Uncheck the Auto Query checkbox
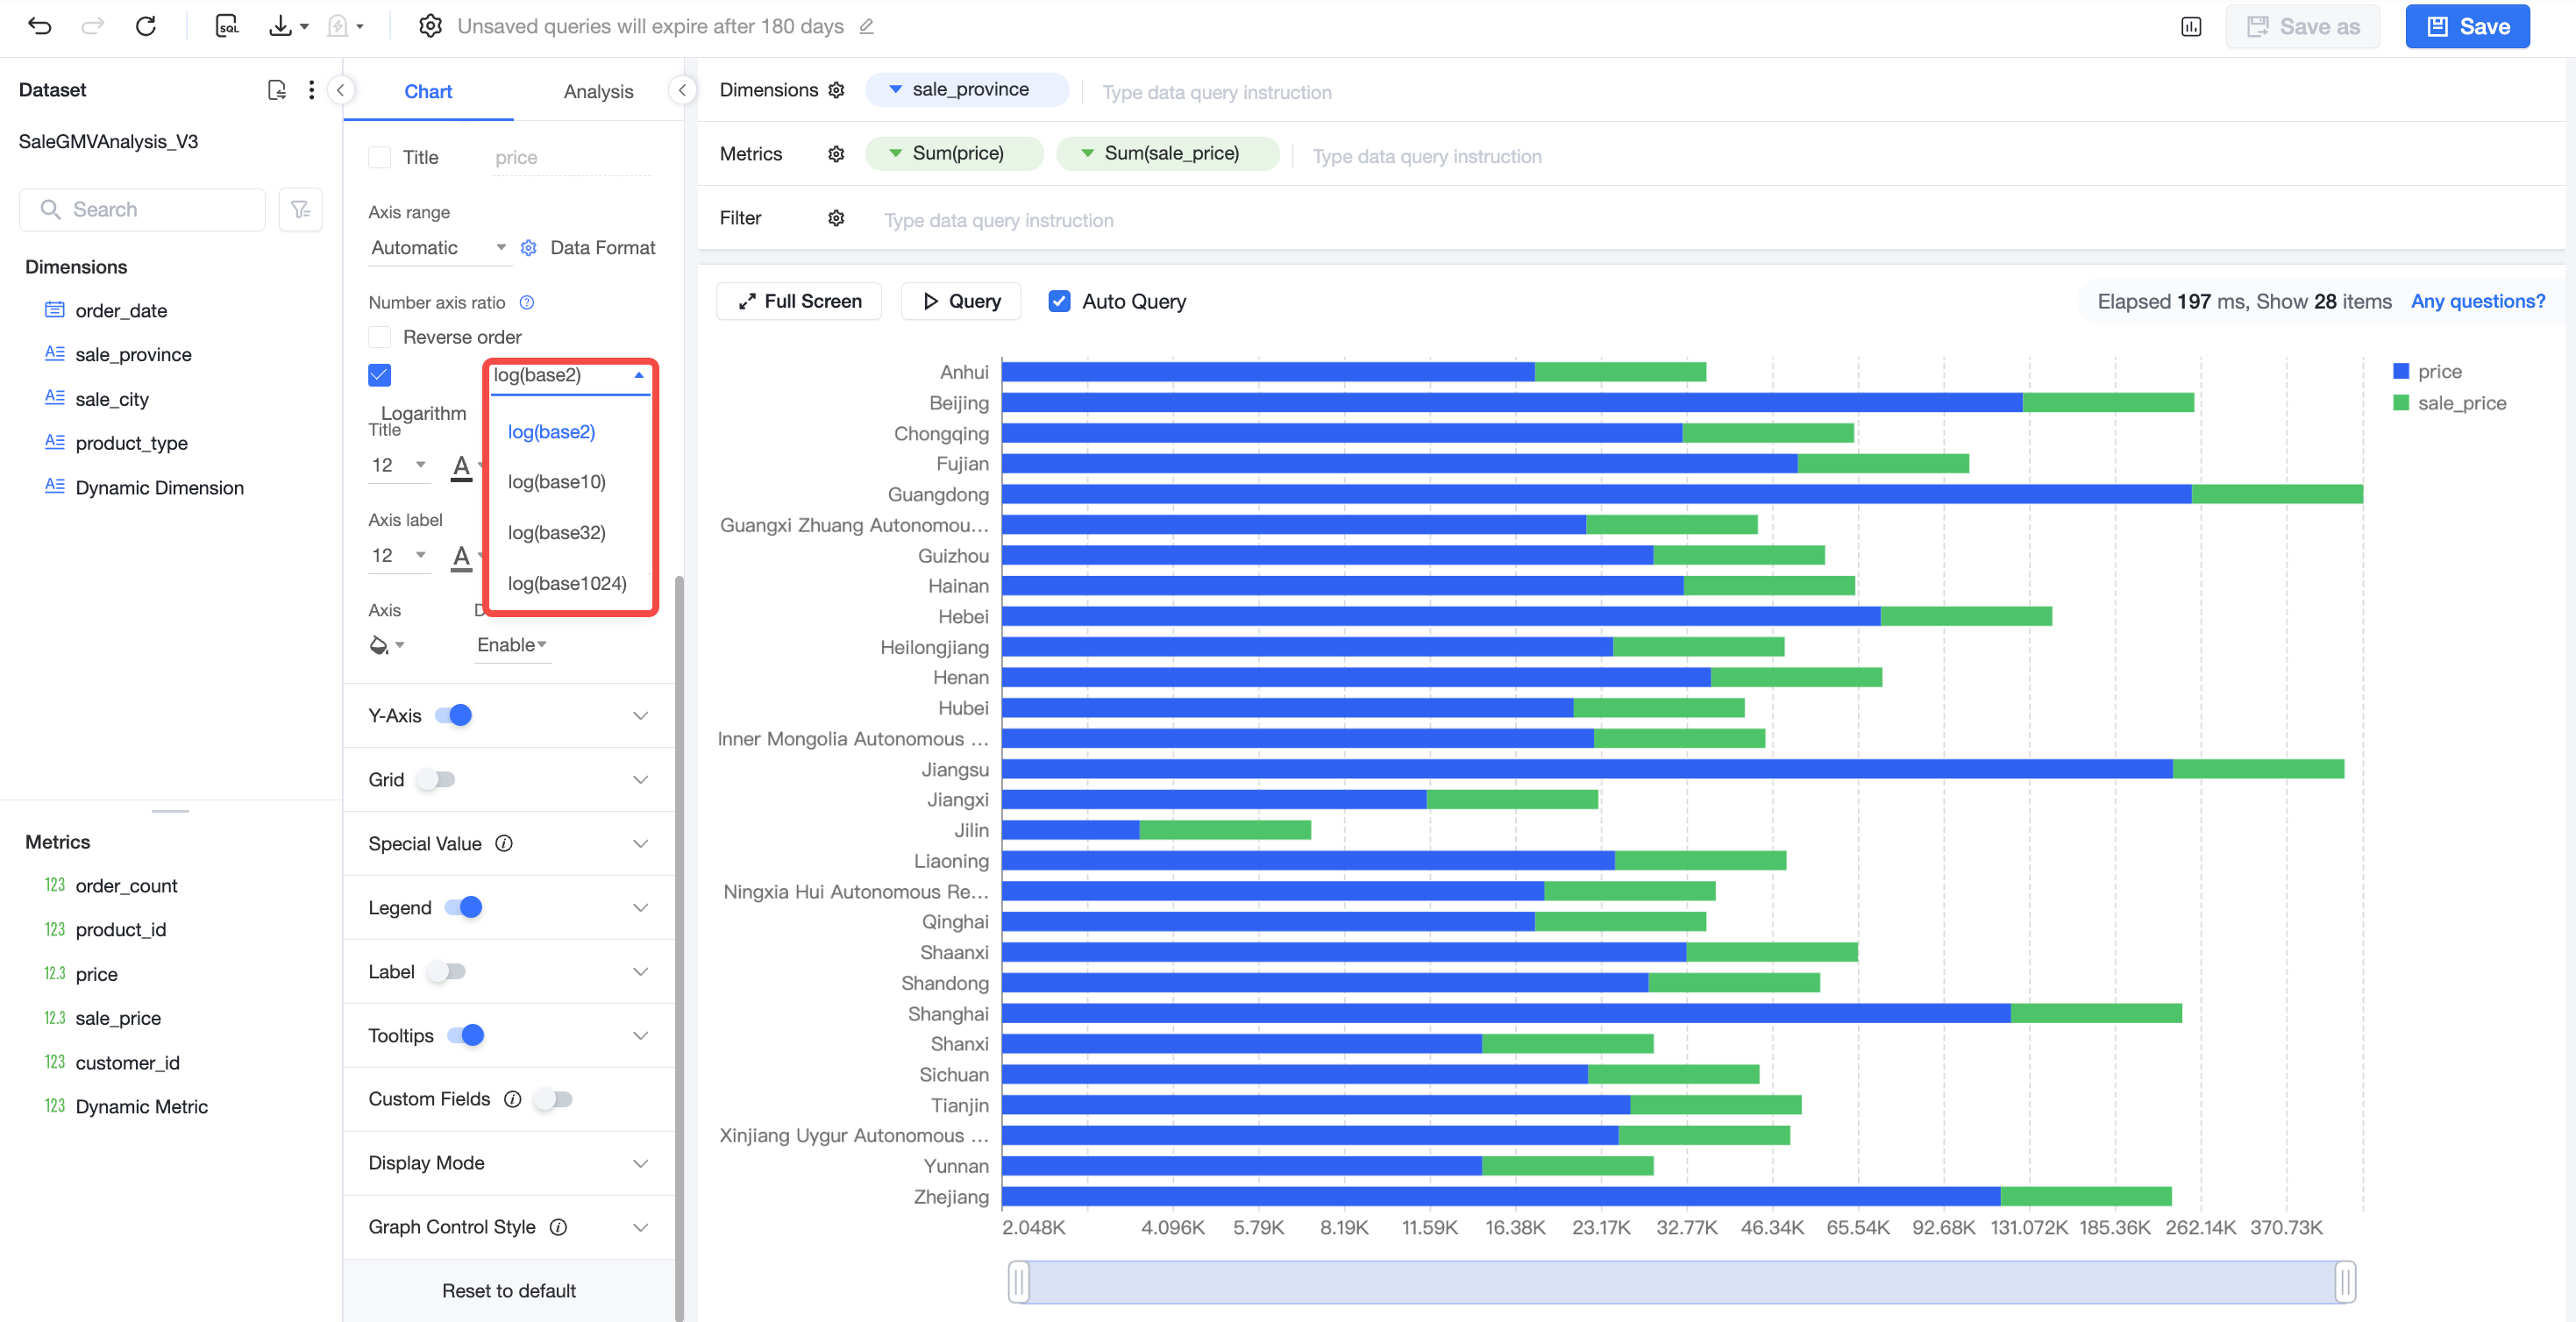The image size is (2576, 1322). (x=1059, y=301)
